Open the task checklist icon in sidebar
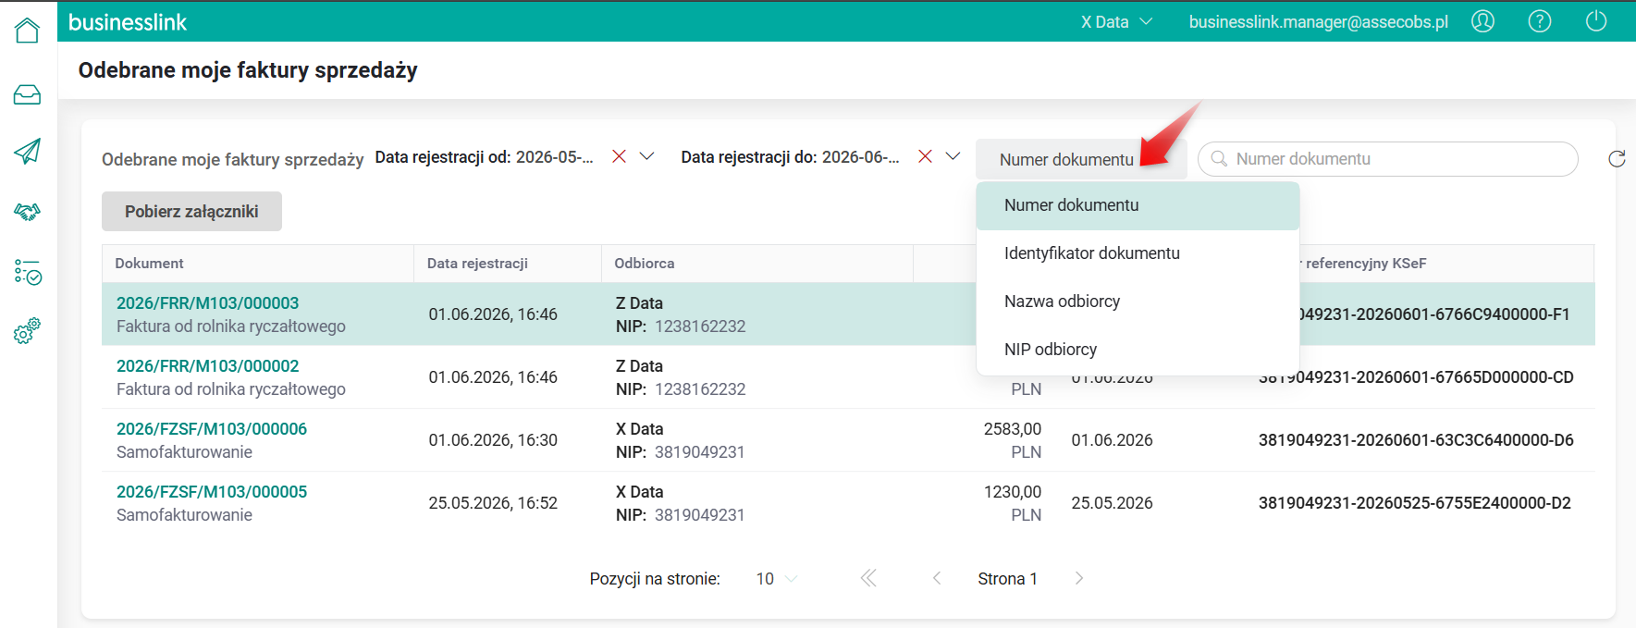1636x628 pixels. pos(28,272)
